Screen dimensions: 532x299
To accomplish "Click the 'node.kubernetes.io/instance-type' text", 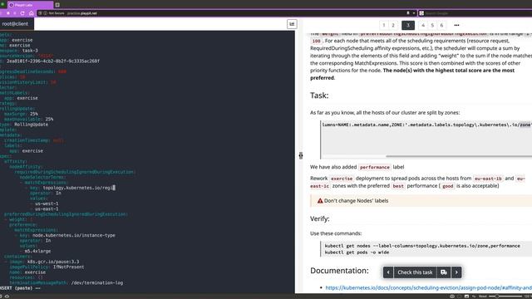I will (x=74, y=235).
